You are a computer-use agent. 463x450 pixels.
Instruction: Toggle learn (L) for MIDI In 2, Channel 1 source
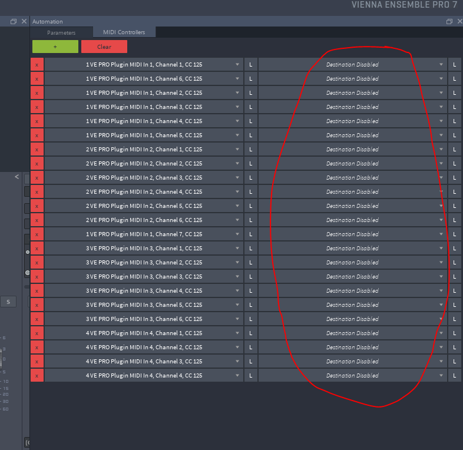(x=250, y=149)
